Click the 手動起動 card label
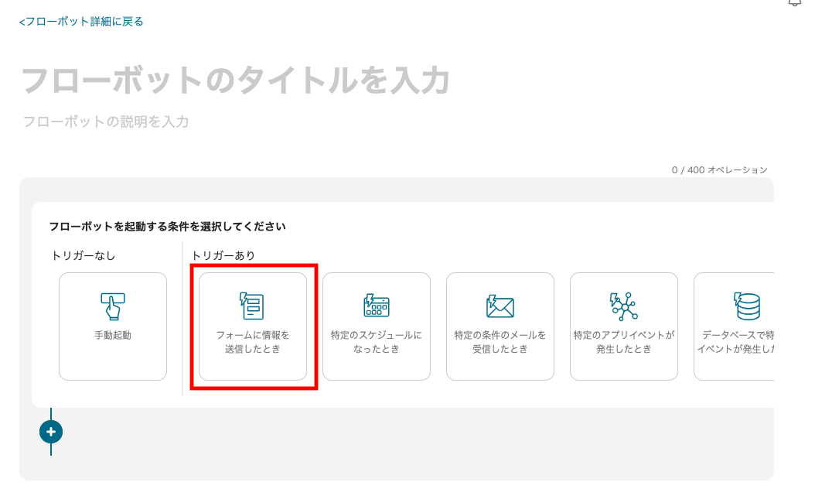 click(113, 336)
